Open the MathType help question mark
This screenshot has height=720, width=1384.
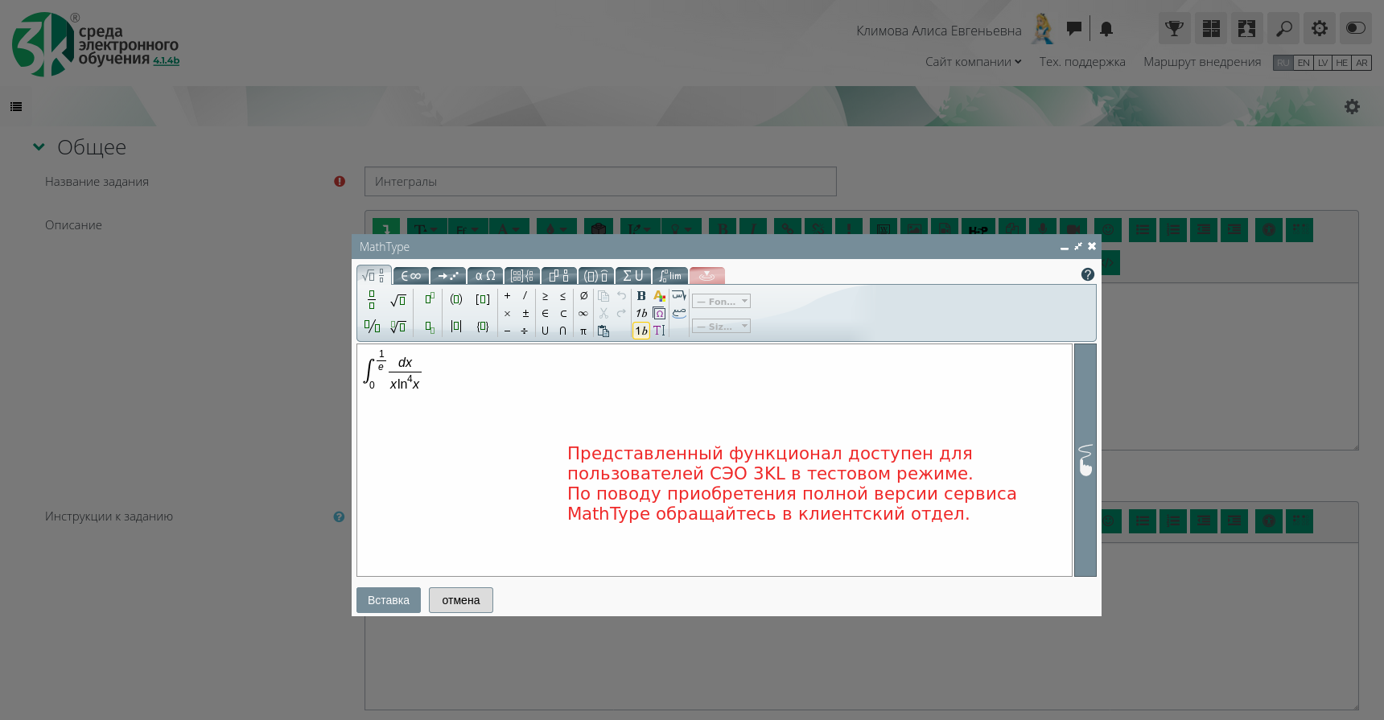(x=1087, y=275)
